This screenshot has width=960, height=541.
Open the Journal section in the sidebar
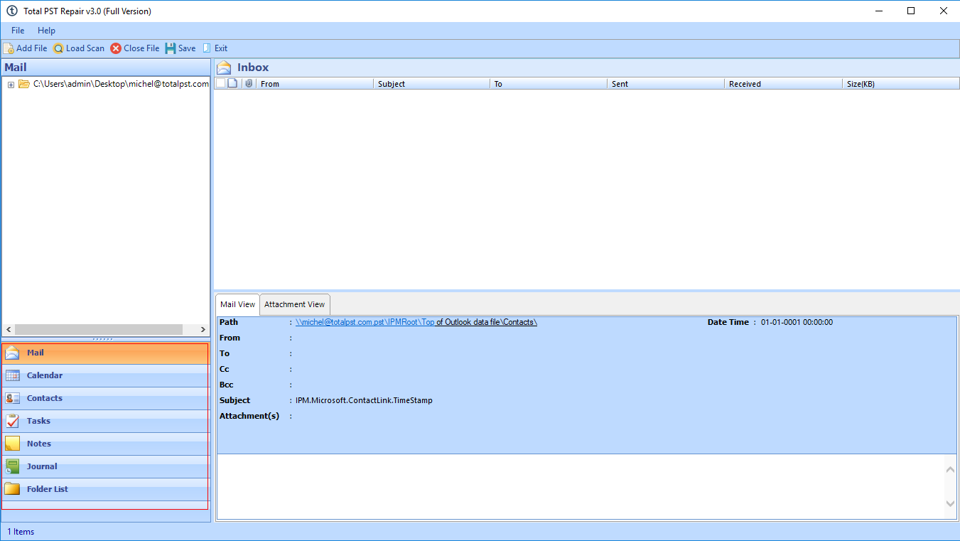click(42, 466)
